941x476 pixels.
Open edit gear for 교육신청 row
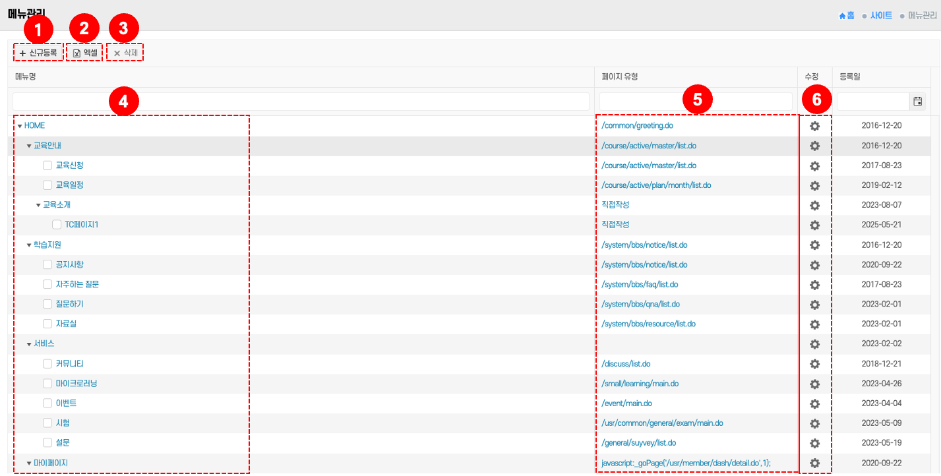tap(814, 165)
